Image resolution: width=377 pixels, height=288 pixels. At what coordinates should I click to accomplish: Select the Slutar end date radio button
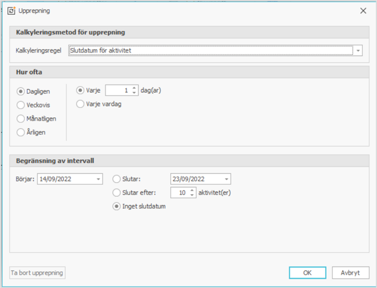click(x=117, y=179)
